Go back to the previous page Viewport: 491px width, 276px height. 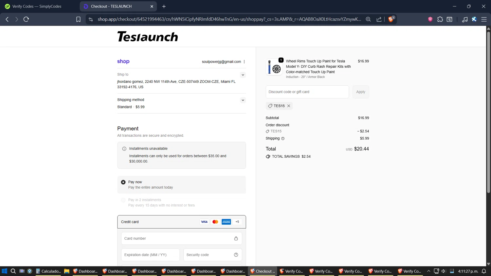[x=7, y=19]
